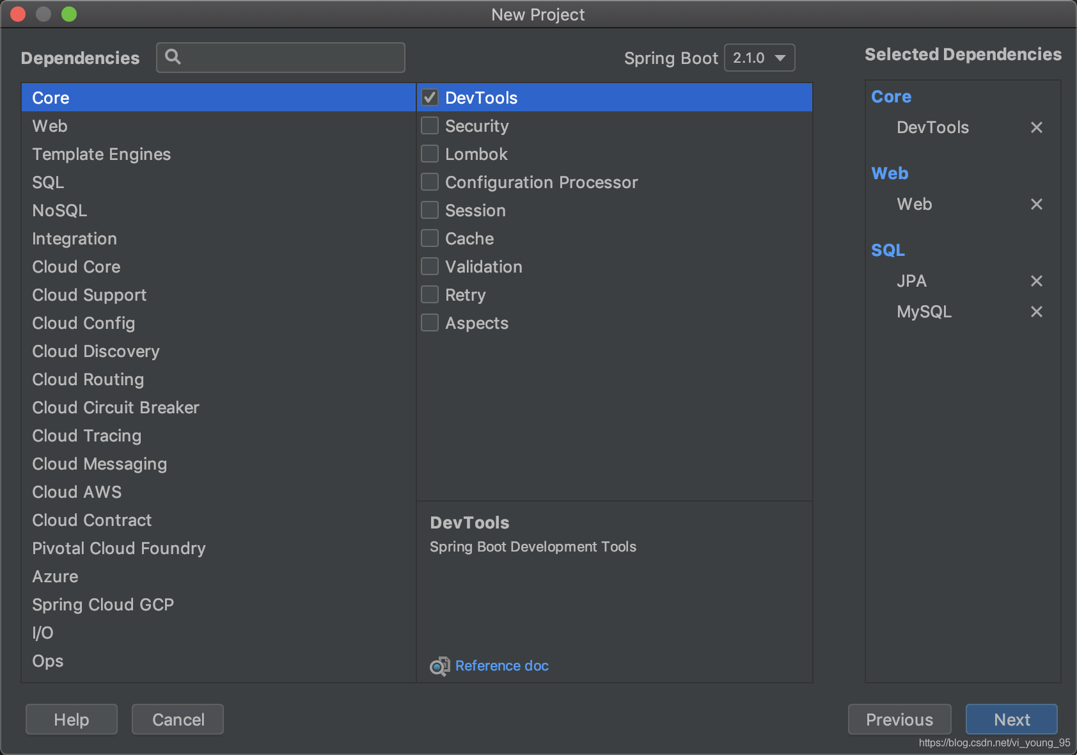Click the search magnifier icon
The height and width of the screenshot is (755, 1077).
tap(173, 57)
